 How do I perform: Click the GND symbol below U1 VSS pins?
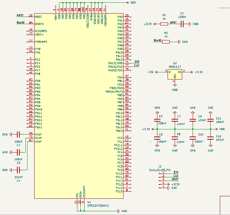tap(122, 211)
